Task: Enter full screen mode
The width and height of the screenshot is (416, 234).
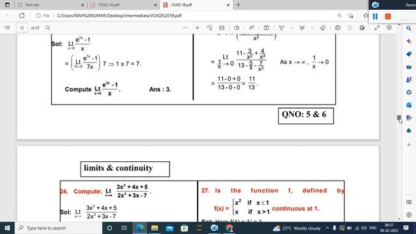Action: click(377, 27)
